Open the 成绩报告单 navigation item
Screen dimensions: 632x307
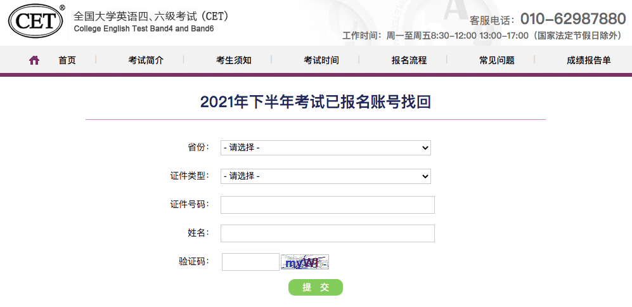(588, 60)
